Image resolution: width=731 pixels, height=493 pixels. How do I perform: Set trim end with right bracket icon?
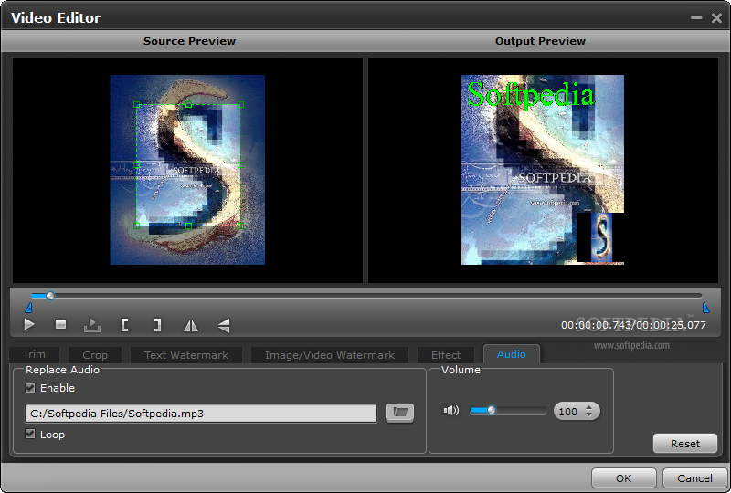pos(157,325)
